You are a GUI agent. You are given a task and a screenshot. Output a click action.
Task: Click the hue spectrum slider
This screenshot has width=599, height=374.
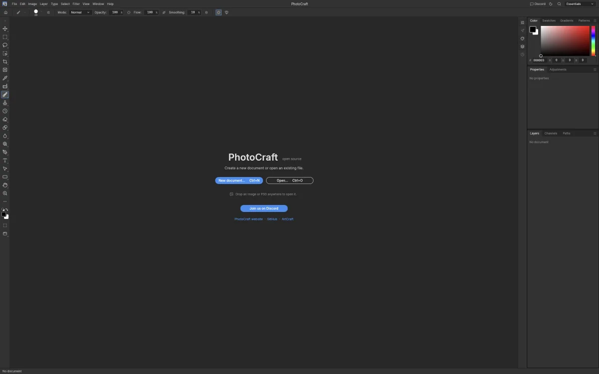594,41
